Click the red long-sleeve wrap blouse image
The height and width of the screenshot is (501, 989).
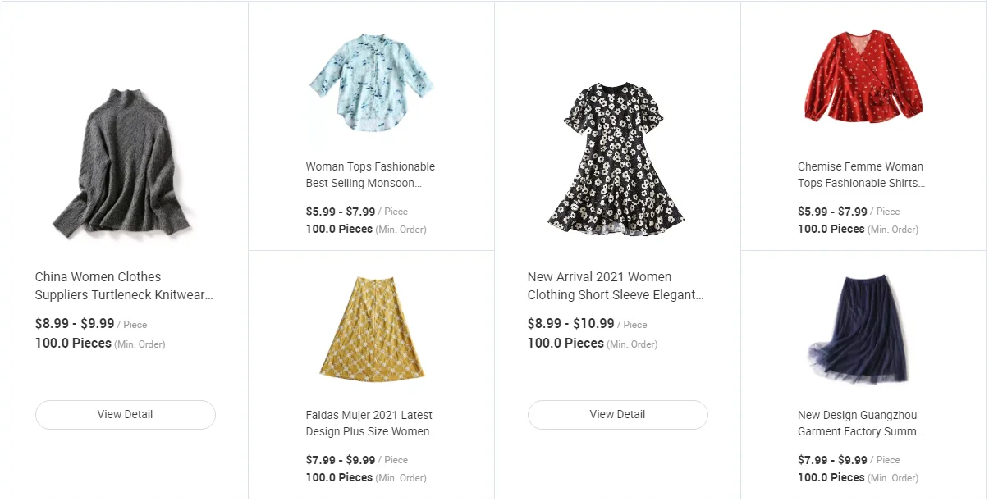863,80
